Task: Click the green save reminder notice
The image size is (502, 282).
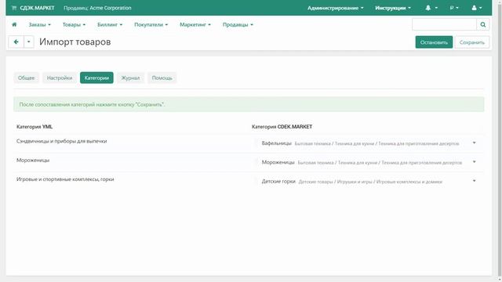Action: [x=249, y=104]
